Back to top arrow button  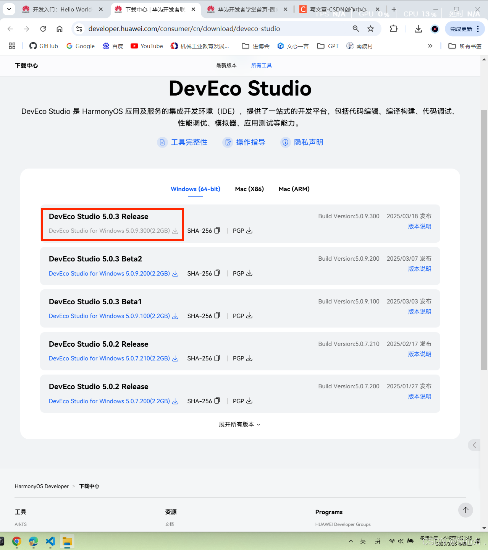coord(465,510)
